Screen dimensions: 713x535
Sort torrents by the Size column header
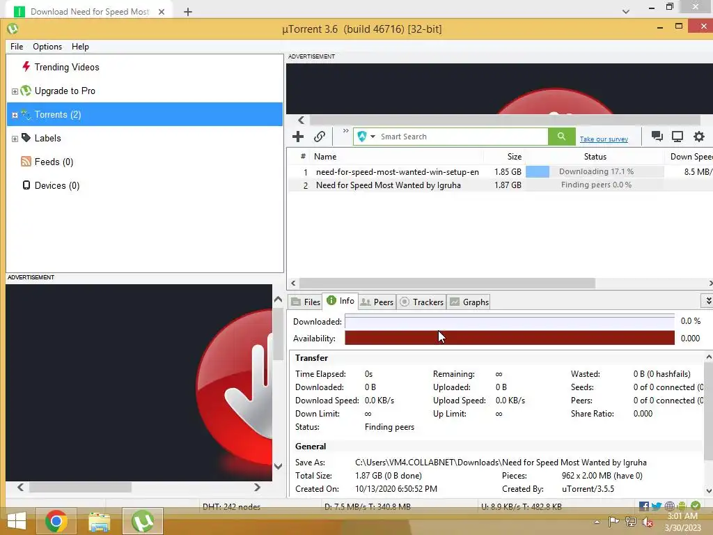click(x=515, y=157)
